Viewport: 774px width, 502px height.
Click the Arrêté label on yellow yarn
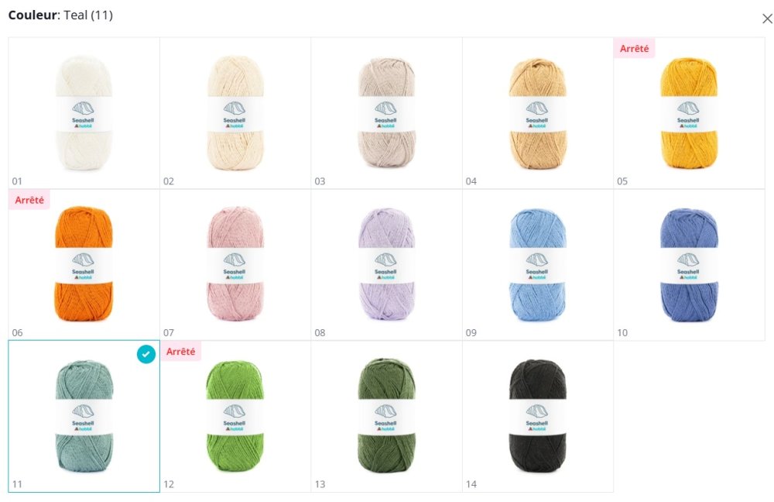(x=635, y=49)
